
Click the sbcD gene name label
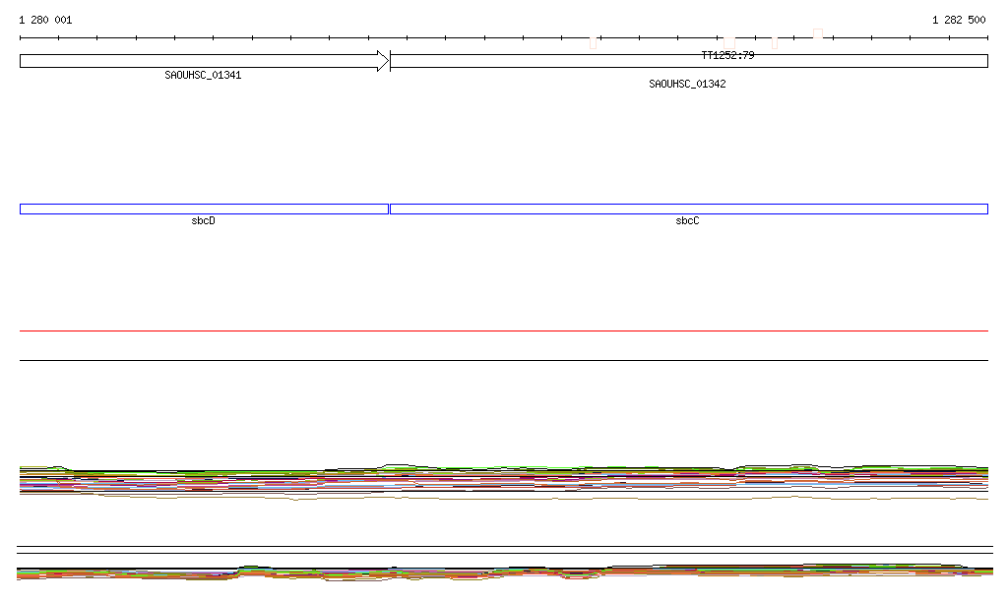[x=203, y=221]
